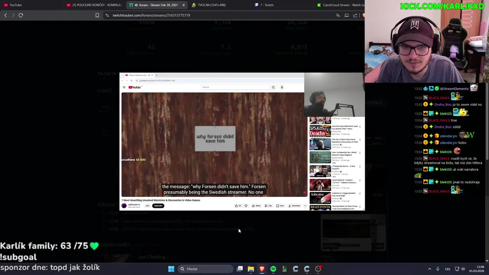Click the StreamElements chat message
Image resolution: width=489 pixels, height=275 pixels.
[x=446, y=88]
